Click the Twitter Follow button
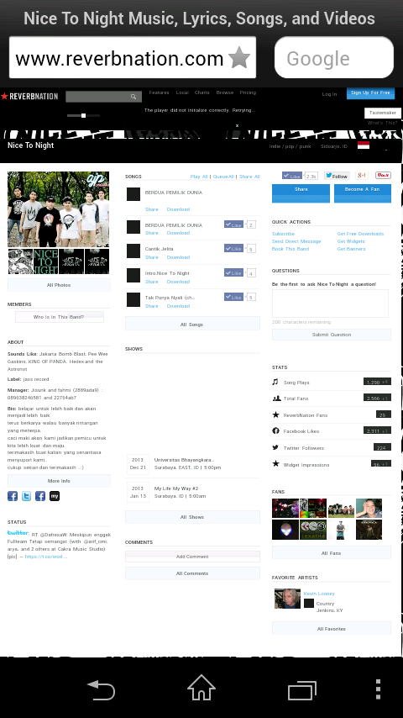403x718 pixels. click(337, 176)
